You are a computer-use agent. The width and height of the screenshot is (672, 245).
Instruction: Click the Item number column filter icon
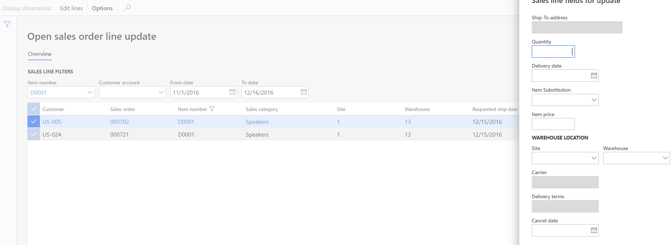point(212,109)
